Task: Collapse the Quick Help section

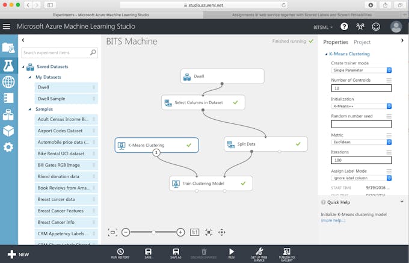Action: pyautogui.click(x=402, y=202)
